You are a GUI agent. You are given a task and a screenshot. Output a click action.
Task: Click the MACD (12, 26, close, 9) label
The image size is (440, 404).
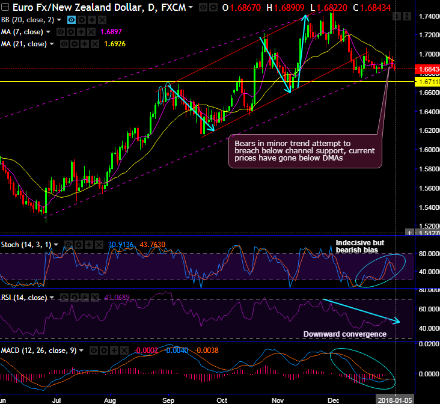38,350
